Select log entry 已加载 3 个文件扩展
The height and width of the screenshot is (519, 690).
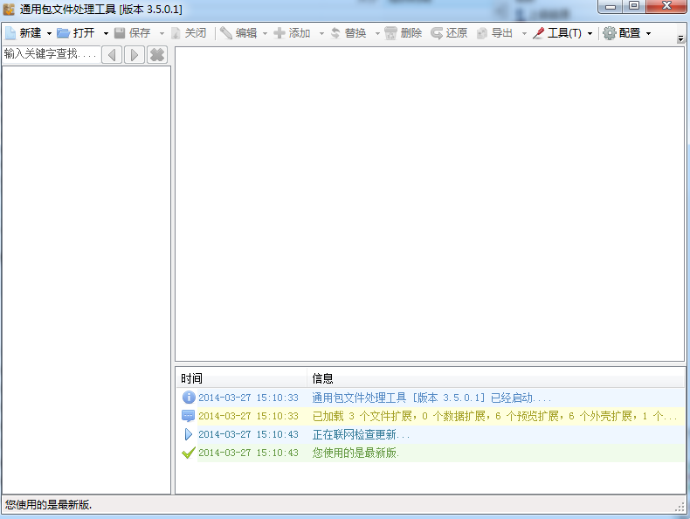(494, 416)
